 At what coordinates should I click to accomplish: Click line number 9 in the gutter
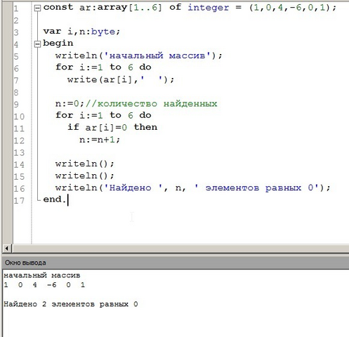(16, 105)
